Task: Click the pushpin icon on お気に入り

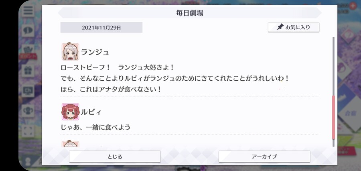Action: (280, 27)
